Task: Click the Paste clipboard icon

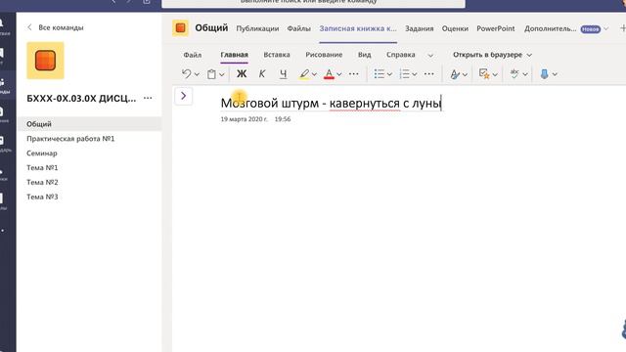Action: [x=211, y=74]
